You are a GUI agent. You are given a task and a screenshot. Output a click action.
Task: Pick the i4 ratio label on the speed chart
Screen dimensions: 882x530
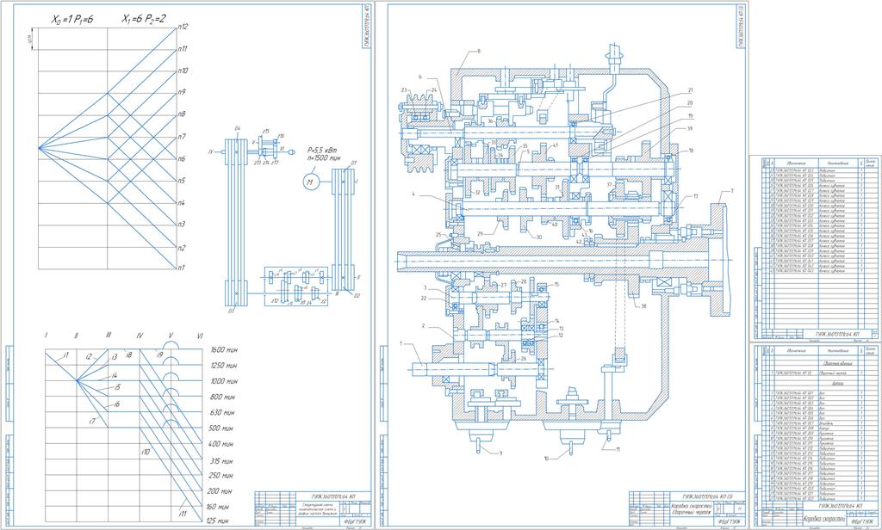coord(115,375)
